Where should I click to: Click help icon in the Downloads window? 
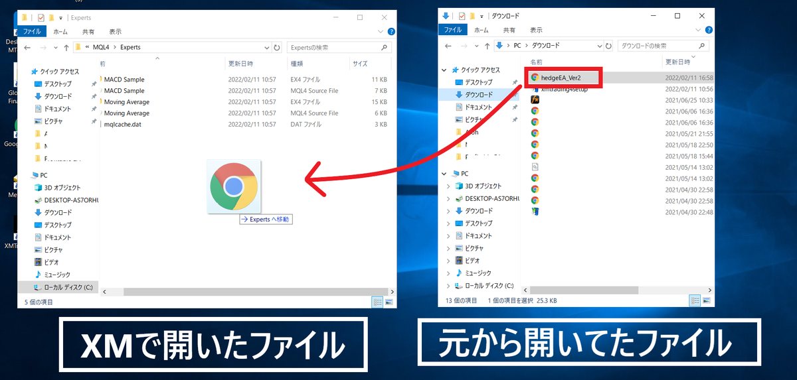(x=709, y=30)
